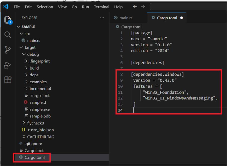
Task: Click the Explorer more actions ellipsis
Action: point(102,18)
